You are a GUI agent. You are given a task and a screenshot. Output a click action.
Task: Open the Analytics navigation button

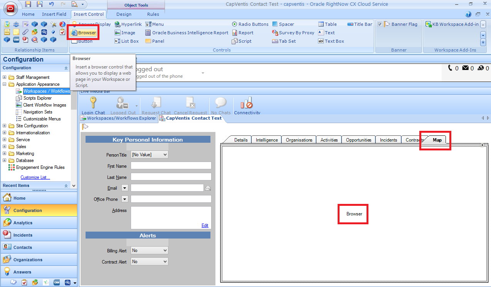[23, 223]
